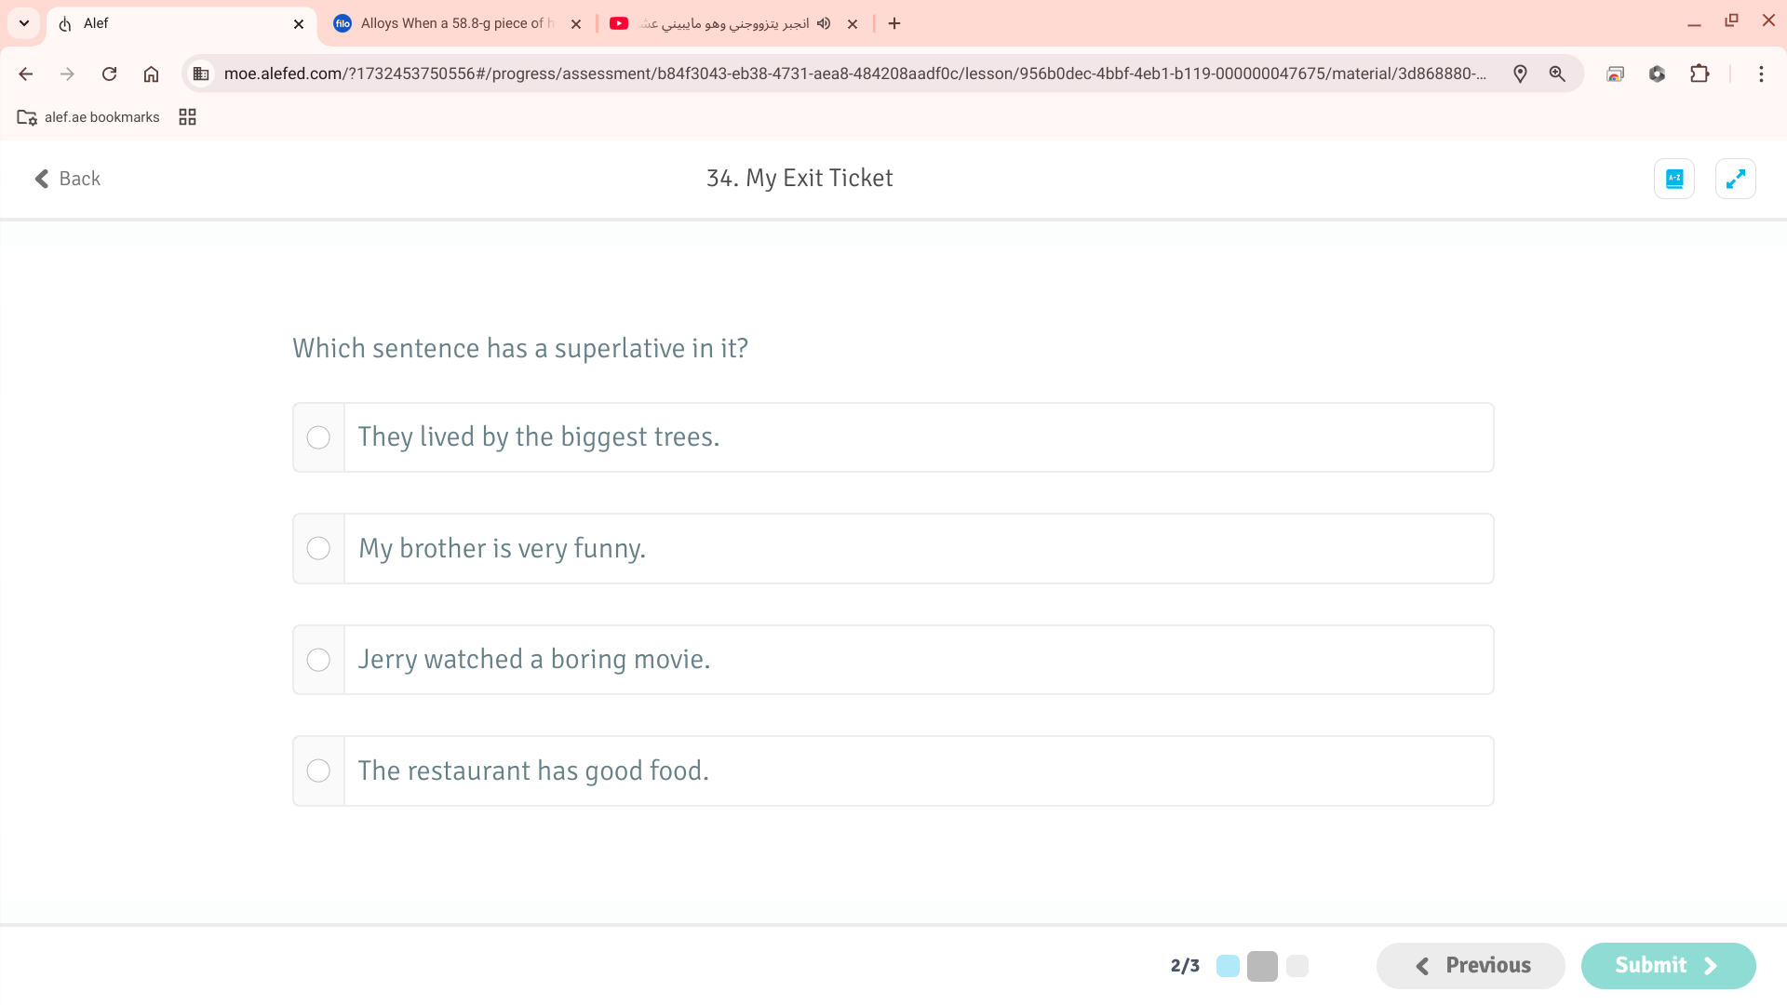Screen dimensions: 1787x1005
Task: Open the A-Z glossary icon
Action: (x=1673, y=179)
